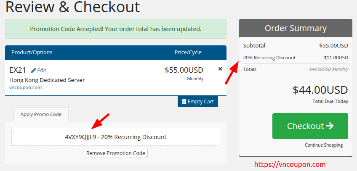Click the Order Summary panel header

pos(296,29)
